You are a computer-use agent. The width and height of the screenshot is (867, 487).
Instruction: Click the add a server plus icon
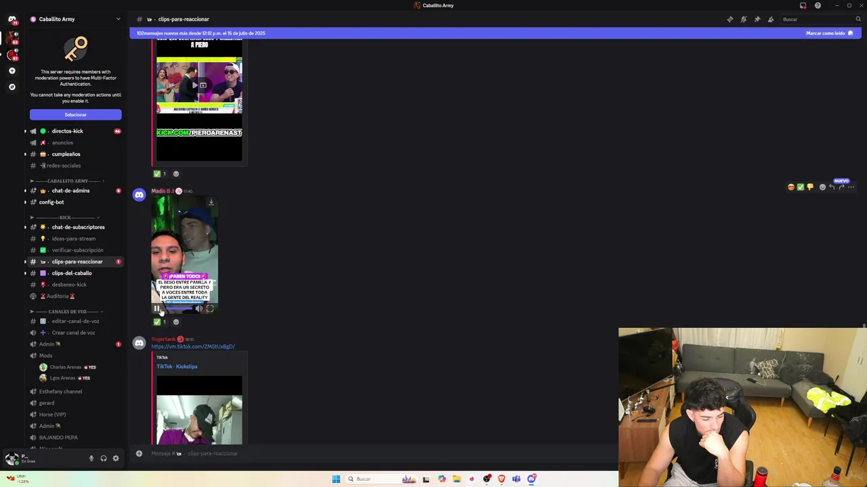coord(12,70)
